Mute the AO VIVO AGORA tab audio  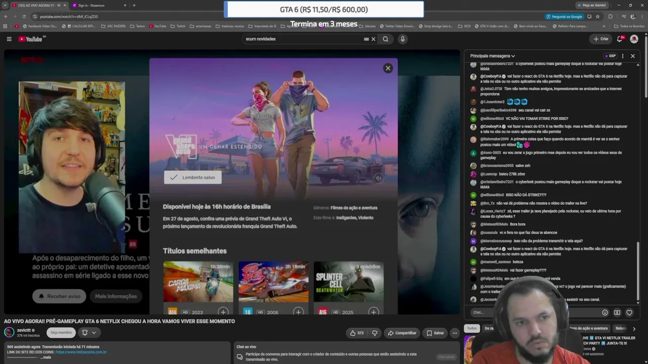tap(59, 5)
